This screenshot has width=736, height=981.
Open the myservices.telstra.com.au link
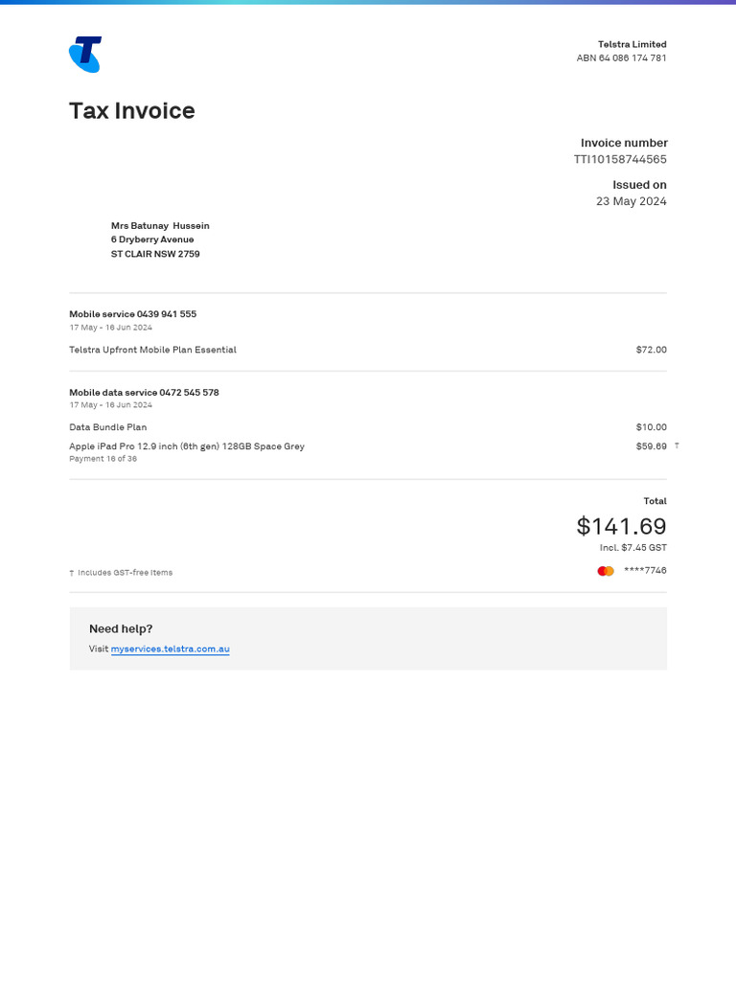[170, 649]
